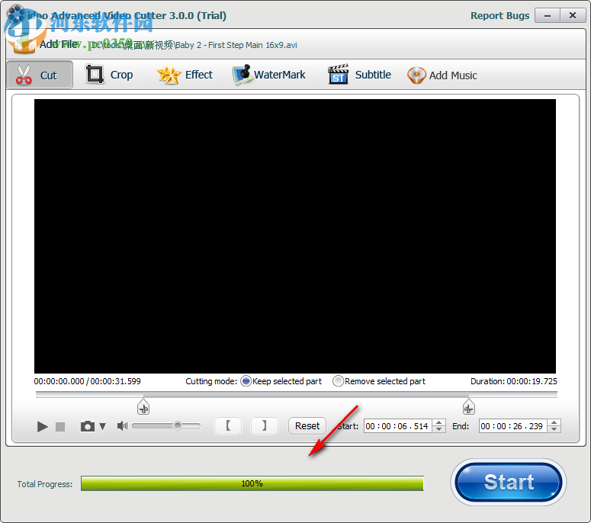Mute the audio with speaker icon
The image size is (591, 523).
[x=122, y=425]
